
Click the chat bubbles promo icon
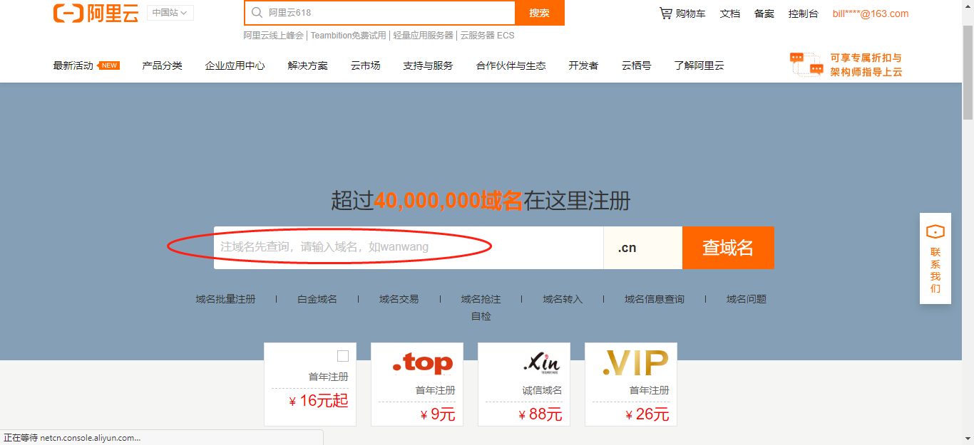point(806,64)
